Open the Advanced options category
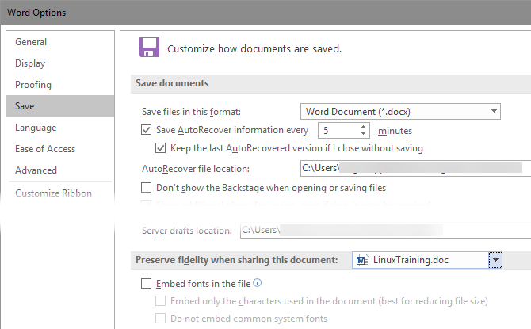 coord(36,170)
